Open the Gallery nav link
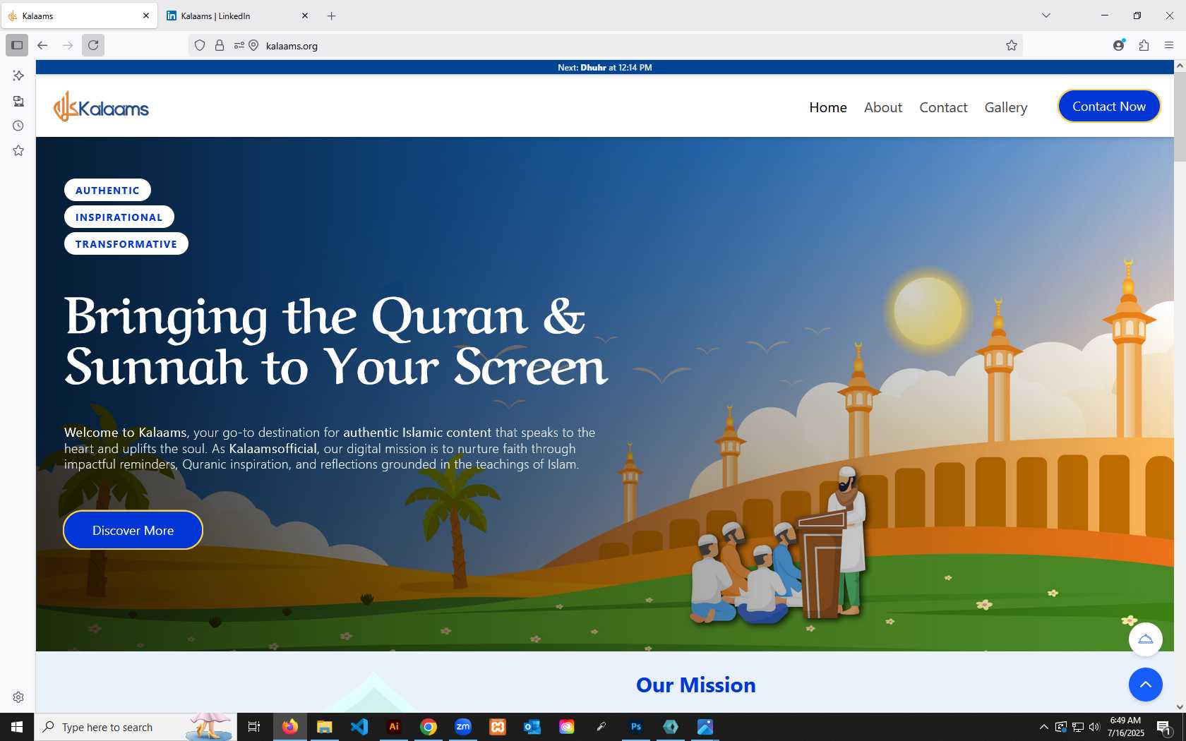The width and height of the screenshot is (1186, 741). click(x=1006, y=107)
